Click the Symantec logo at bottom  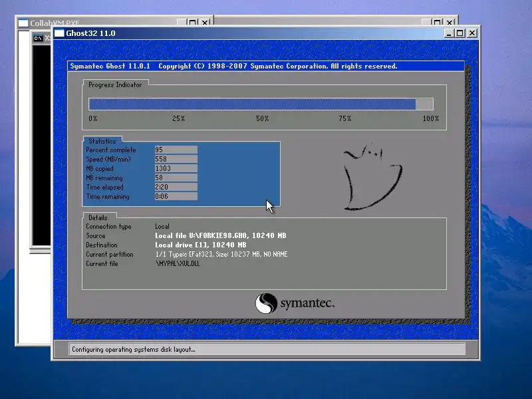coord(295,303)
